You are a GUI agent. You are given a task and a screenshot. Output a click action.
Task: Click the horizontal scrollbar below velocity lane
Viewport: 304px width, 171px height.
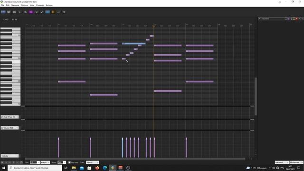(x=135, y=159)
